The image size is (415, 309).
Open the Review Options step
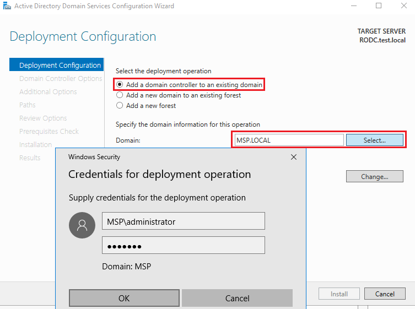point(43,118)
